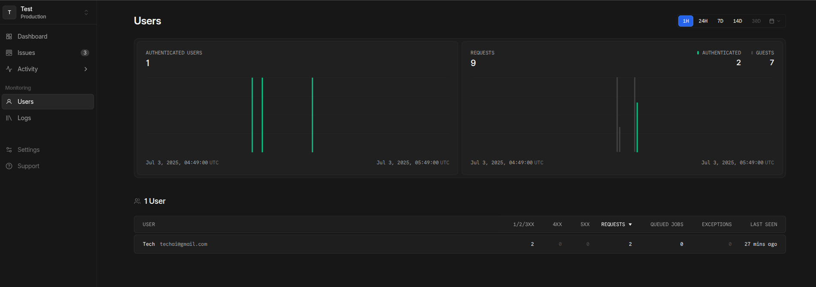This screenshot has width=816, height=287.
Task: Click '27 mins ago' last seen value
Action: (761, 244)
